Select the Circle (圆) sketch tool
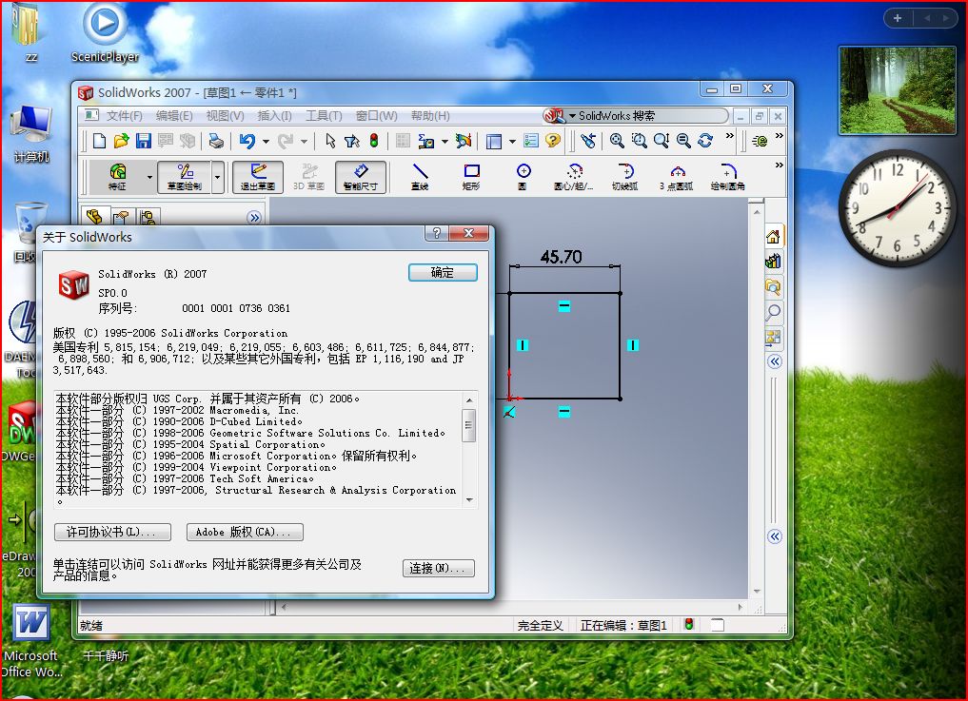Image resolution: width=968 pixels, height=701 pixels. click(524, 173)
